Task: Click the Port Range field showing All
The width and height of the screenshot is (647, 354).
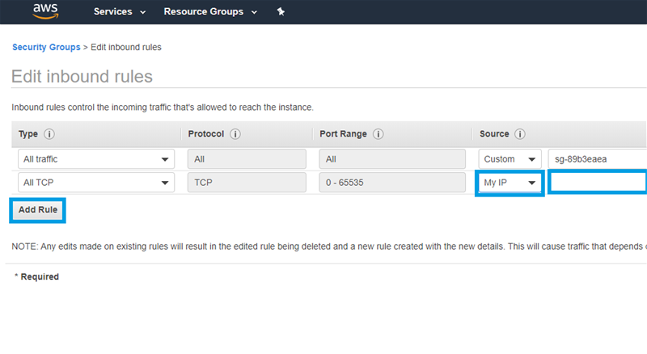Action: (391, 159)
